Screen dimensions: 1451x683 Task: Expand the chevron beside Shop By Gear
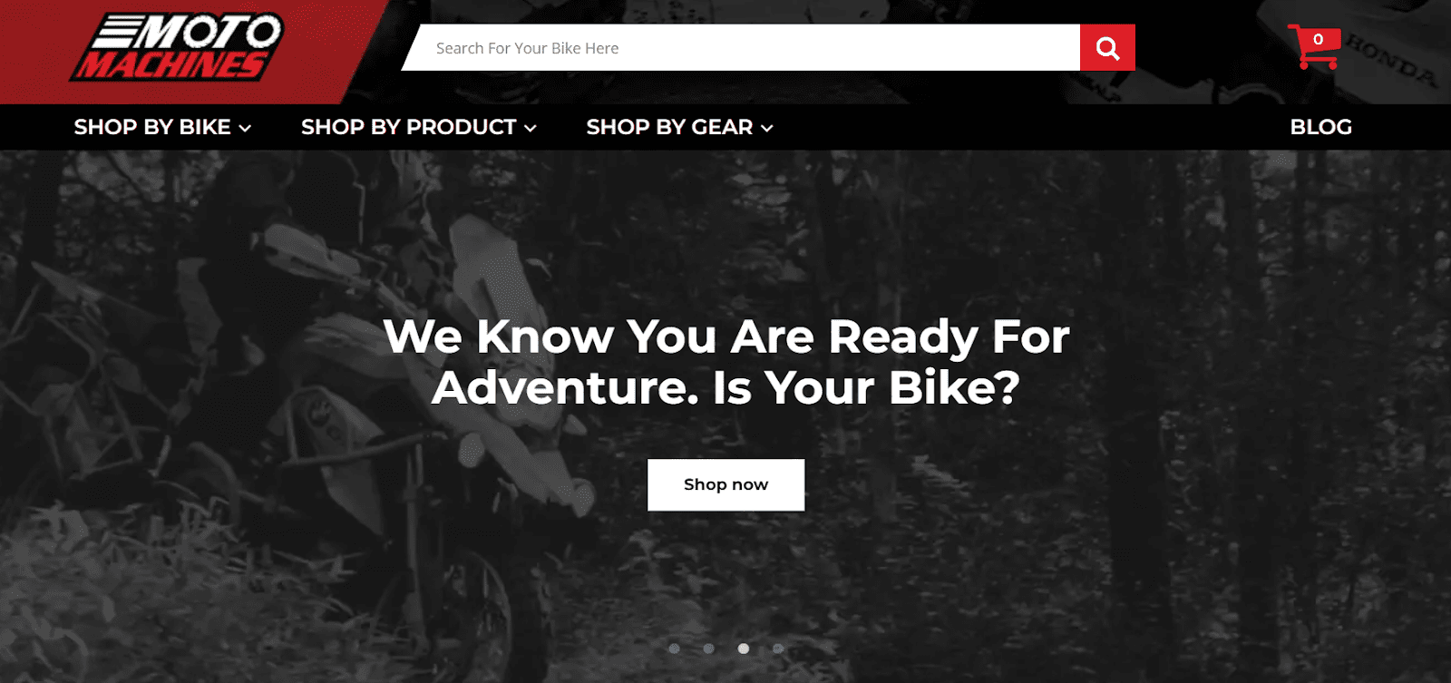point(767,129)
